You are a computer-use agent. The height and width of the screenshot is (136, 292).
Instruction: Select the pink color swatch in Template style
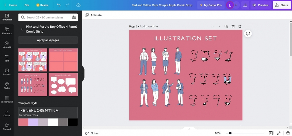click(23, 122)
